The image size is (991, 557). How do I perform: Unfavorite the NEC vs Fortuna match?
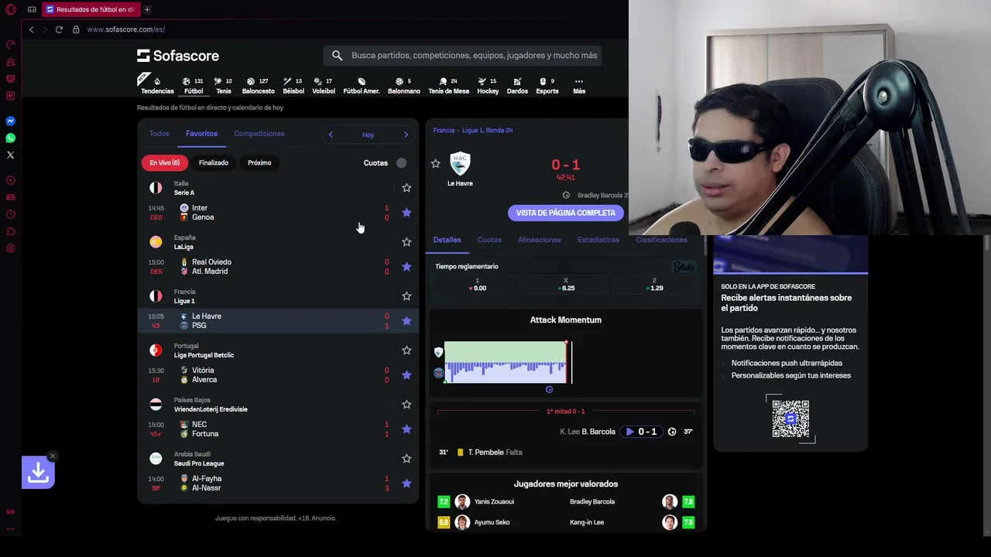406,429
